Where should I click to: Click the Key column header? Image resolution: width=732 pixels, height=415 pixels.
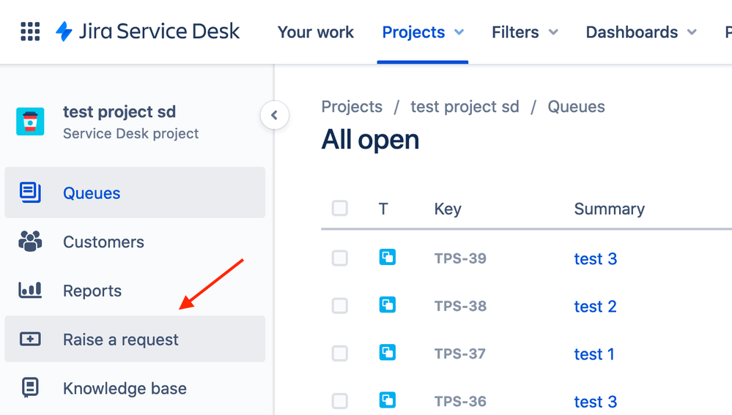[448, 209]
